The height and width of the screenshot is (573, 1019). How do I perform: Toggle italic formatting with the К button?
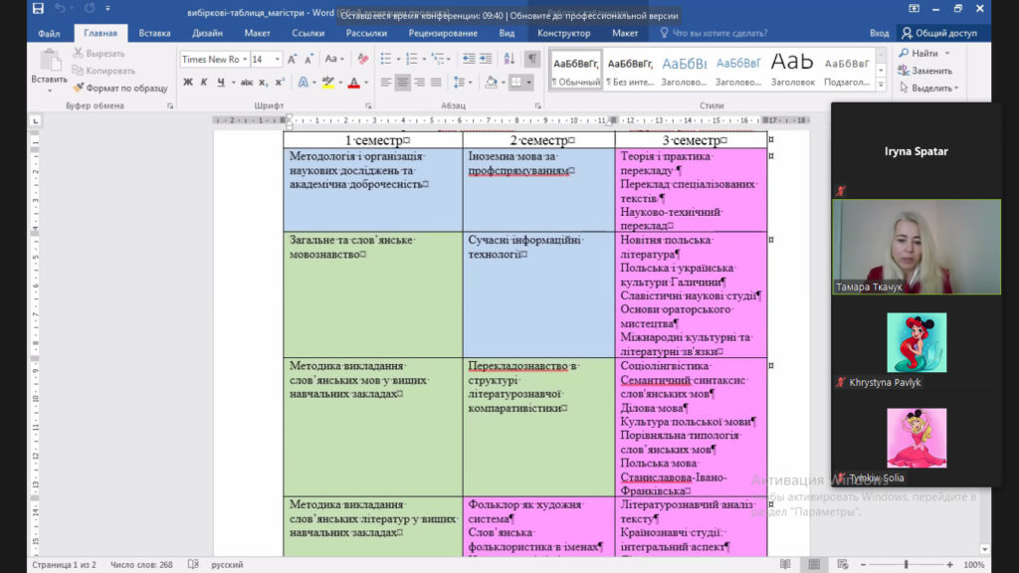pos(204,83)
